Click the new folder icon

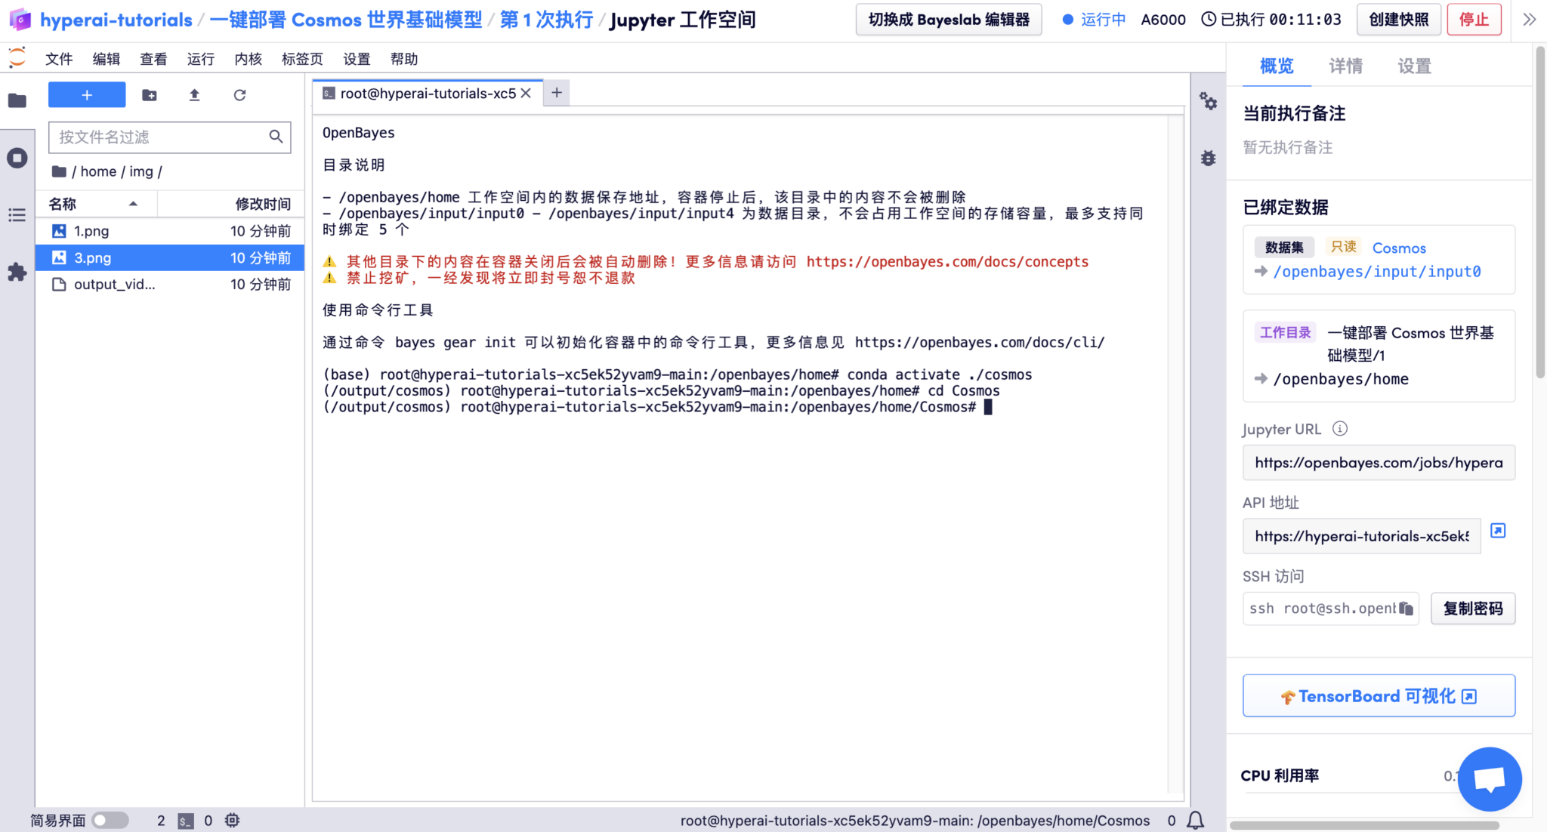(x=150, y=95)
